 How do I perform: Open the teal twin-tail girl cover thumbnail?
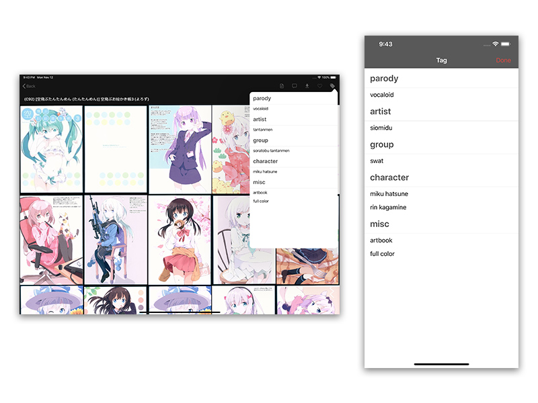click(52, 149)
